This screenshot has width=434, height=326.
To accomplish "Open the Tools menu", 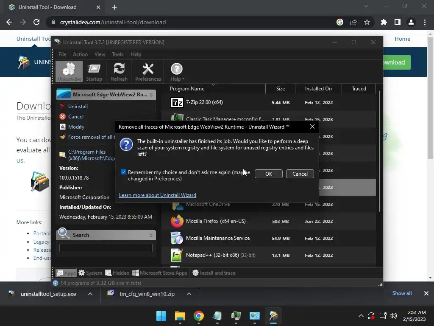I will (118, 54).
